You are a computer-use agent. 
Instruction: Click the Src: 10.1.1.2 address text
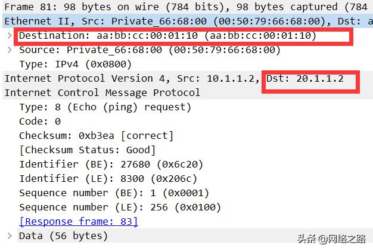pyautogui.click(x=218, y=78)
